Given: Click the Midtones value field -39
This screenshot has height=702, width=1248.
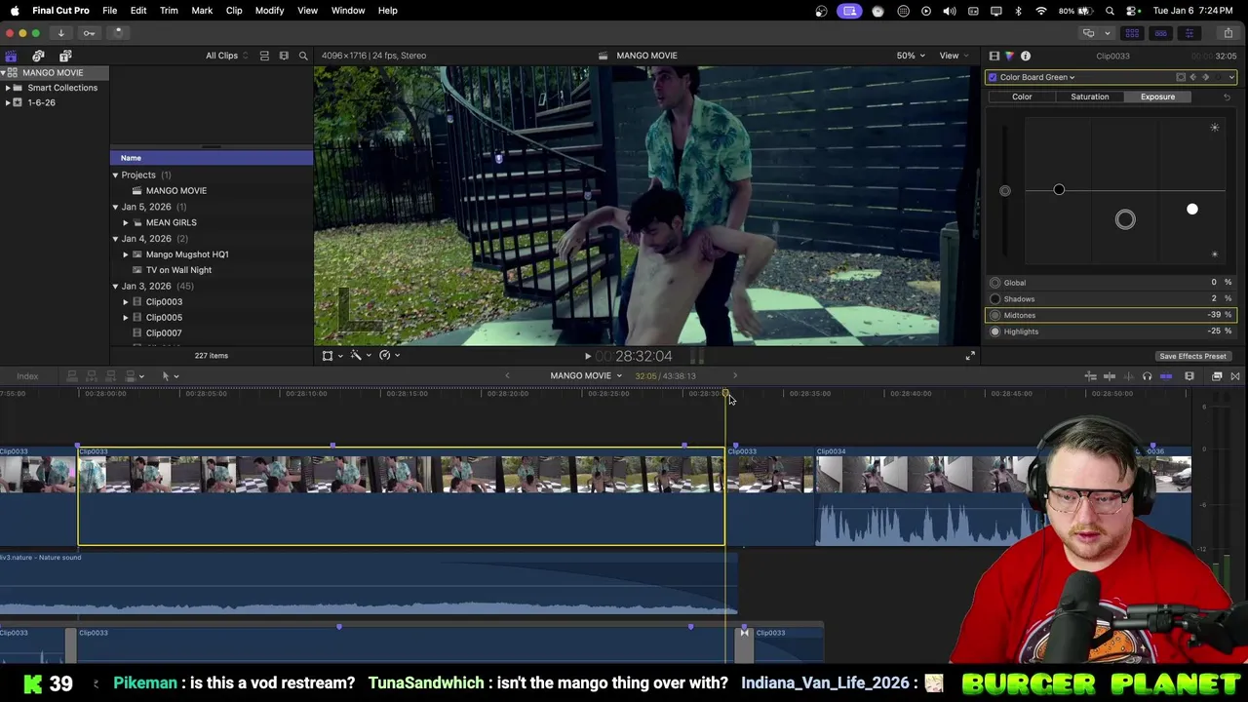Looking at the screenshot, I should click(x=1214, y=315).
